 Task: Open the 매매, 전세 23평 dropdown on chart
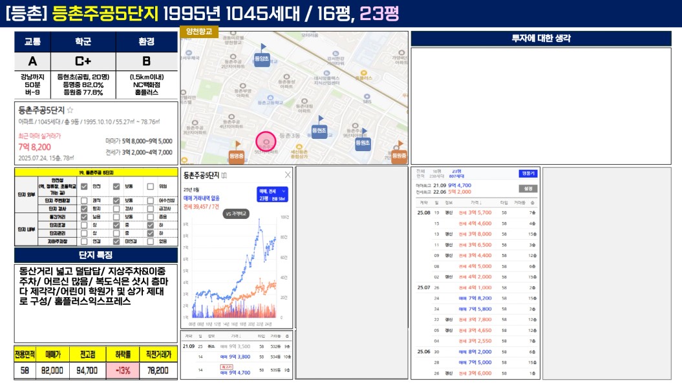click(272, 194)
